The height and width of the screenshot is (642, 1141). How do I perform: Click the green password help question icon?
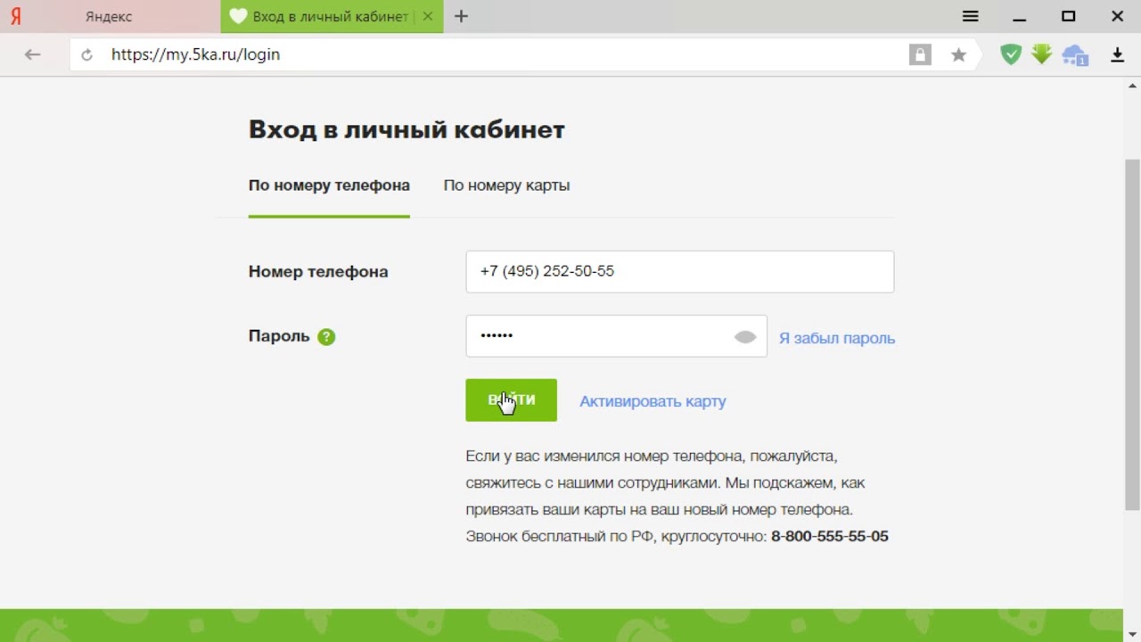click(326, 337)
